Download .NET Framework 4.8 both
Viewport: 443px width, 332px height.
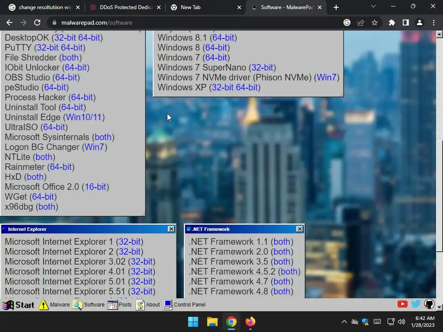click(282, 291)
